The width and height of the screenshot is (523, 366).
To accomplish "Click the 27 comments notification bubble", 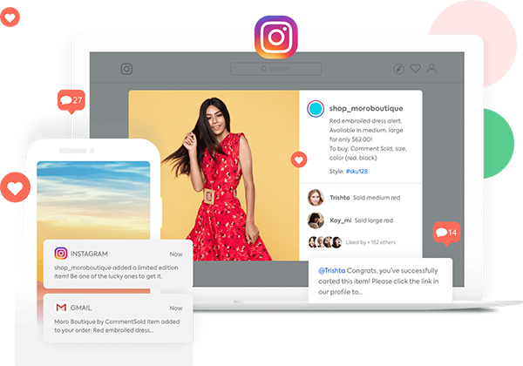I will point(71,100).
